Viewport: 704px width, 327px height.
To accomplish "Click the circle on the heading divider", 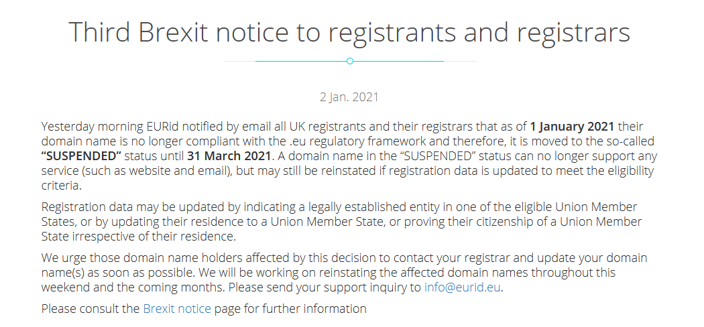I will point(350,61).
